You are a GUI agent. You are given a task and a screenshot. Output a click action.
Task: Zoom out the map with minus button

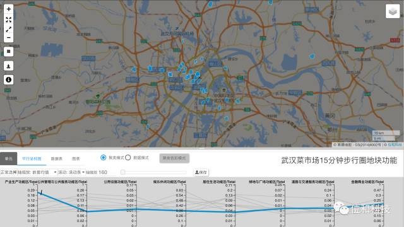[x=8, y=38]
